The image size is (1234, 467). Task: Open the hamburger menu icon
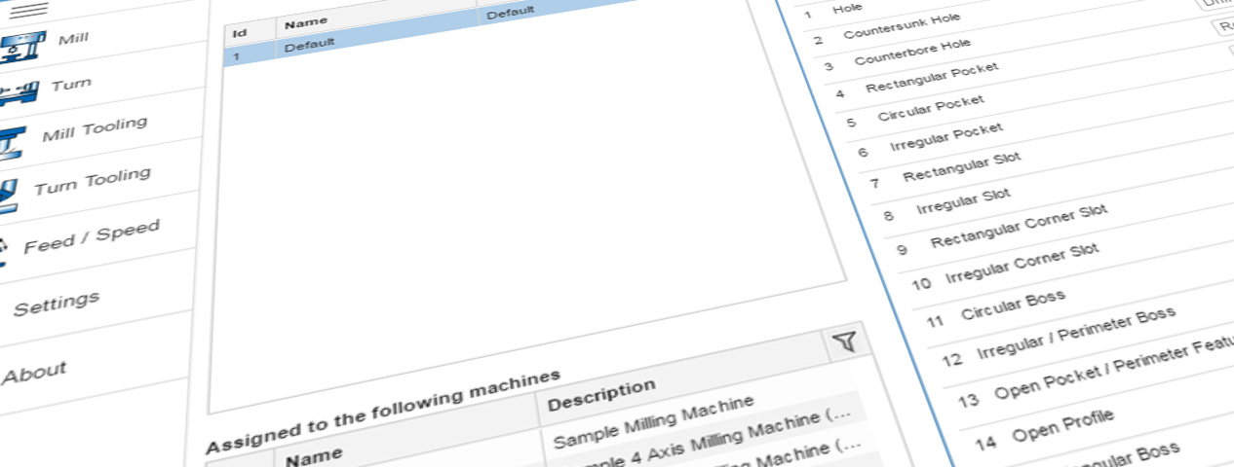28,9
